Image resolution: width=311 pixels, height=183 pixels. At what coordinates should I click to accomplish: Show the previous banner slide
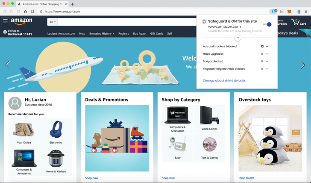pos(8,65)
